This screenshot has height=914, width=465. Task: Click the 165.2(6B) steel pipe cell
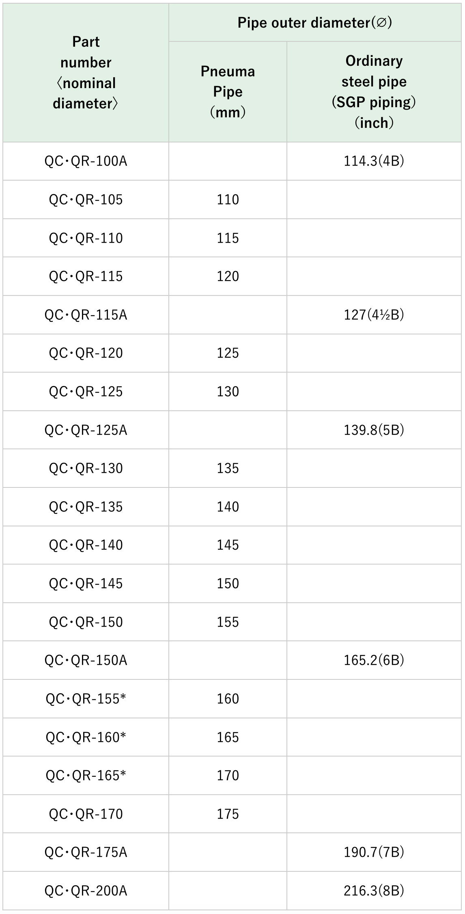coord(374,660)
